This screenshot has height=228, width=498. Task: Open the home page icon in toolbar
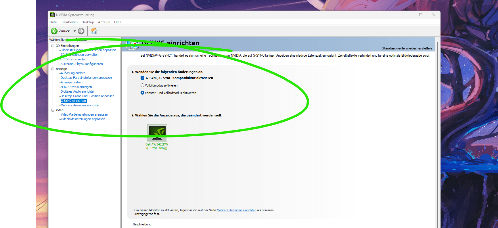point(94,31)
